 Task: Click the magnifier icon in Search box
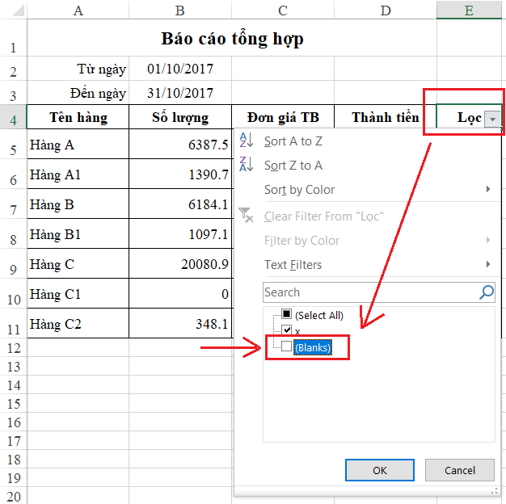coord(486,292)
